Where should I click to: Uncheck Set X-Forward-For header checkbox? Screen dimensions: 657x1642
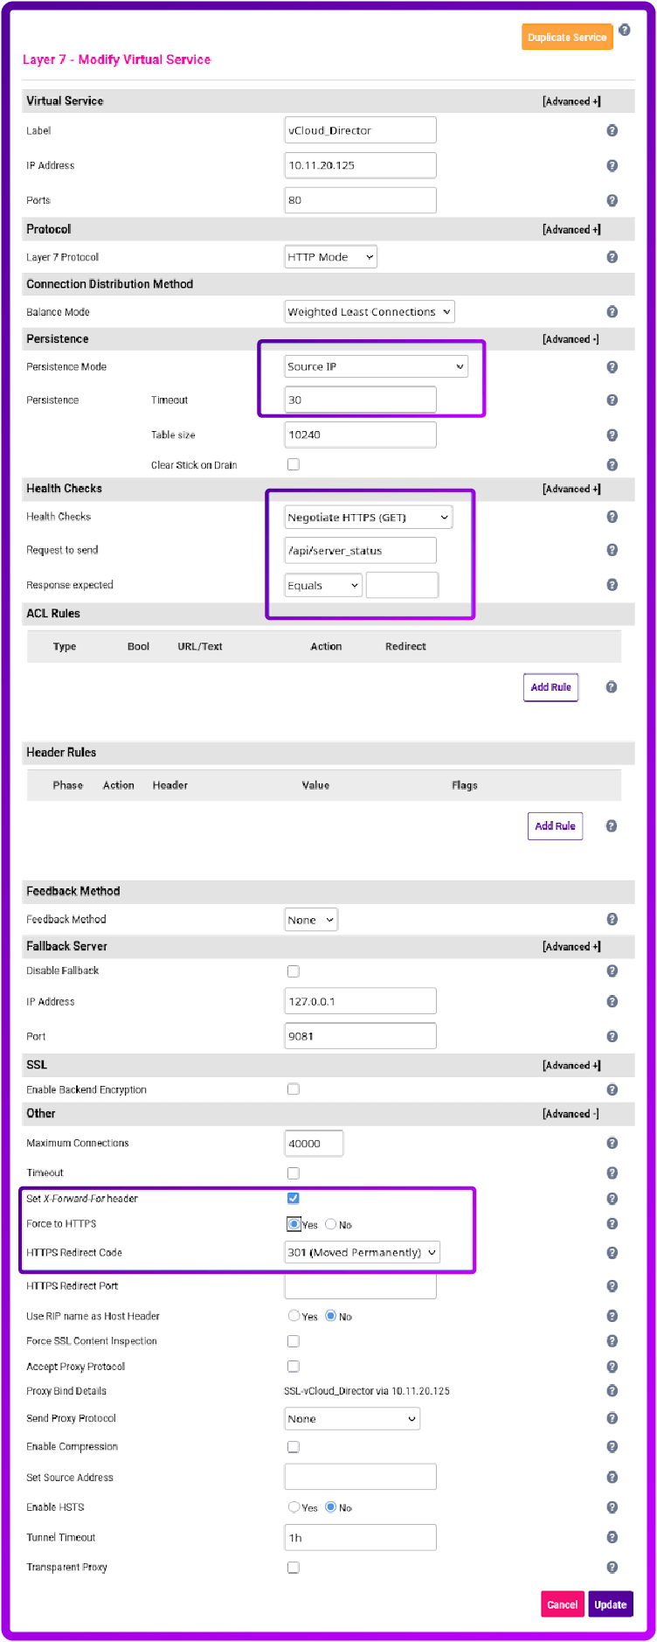click(294, 1198)
